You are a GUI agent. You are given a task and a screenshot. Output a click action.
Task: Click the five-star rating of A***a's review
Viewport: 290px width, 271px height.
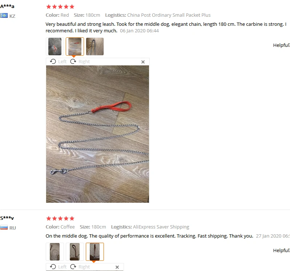point(60,7)
